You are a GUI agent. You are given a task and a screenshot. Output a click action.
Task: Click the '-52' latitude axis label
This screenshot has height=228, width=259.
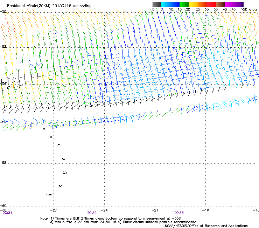3,47
